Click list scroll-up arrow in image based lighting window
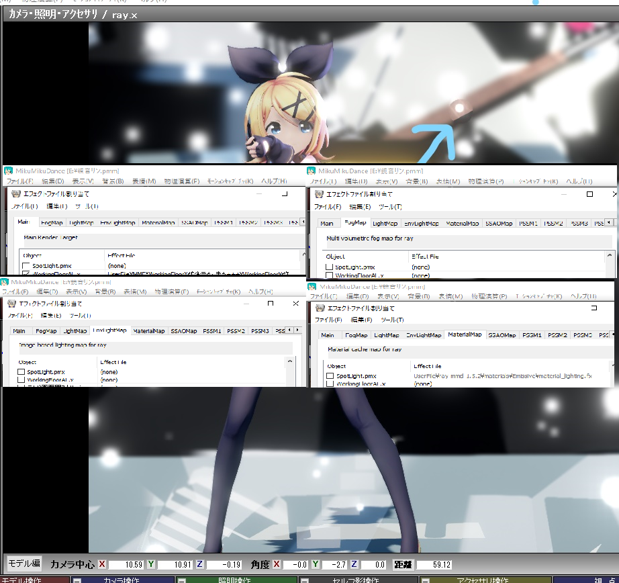The width and height of the screenshot is (619, 583). coord(290,361)
